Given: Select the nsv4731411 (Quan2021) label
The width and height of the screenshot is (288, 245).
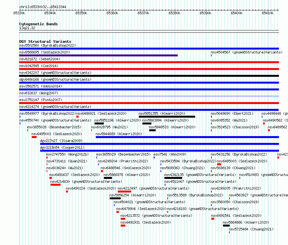Looking at the screenshot, I should (67, 161).
